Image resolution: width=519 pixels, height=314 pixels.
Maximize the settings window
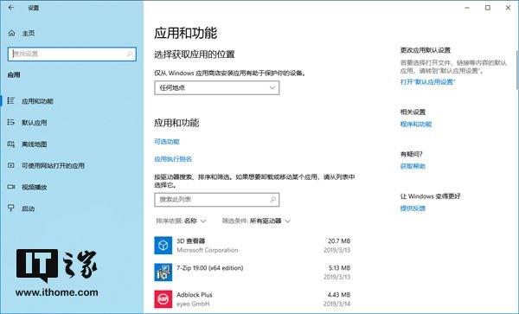(488, 8)
